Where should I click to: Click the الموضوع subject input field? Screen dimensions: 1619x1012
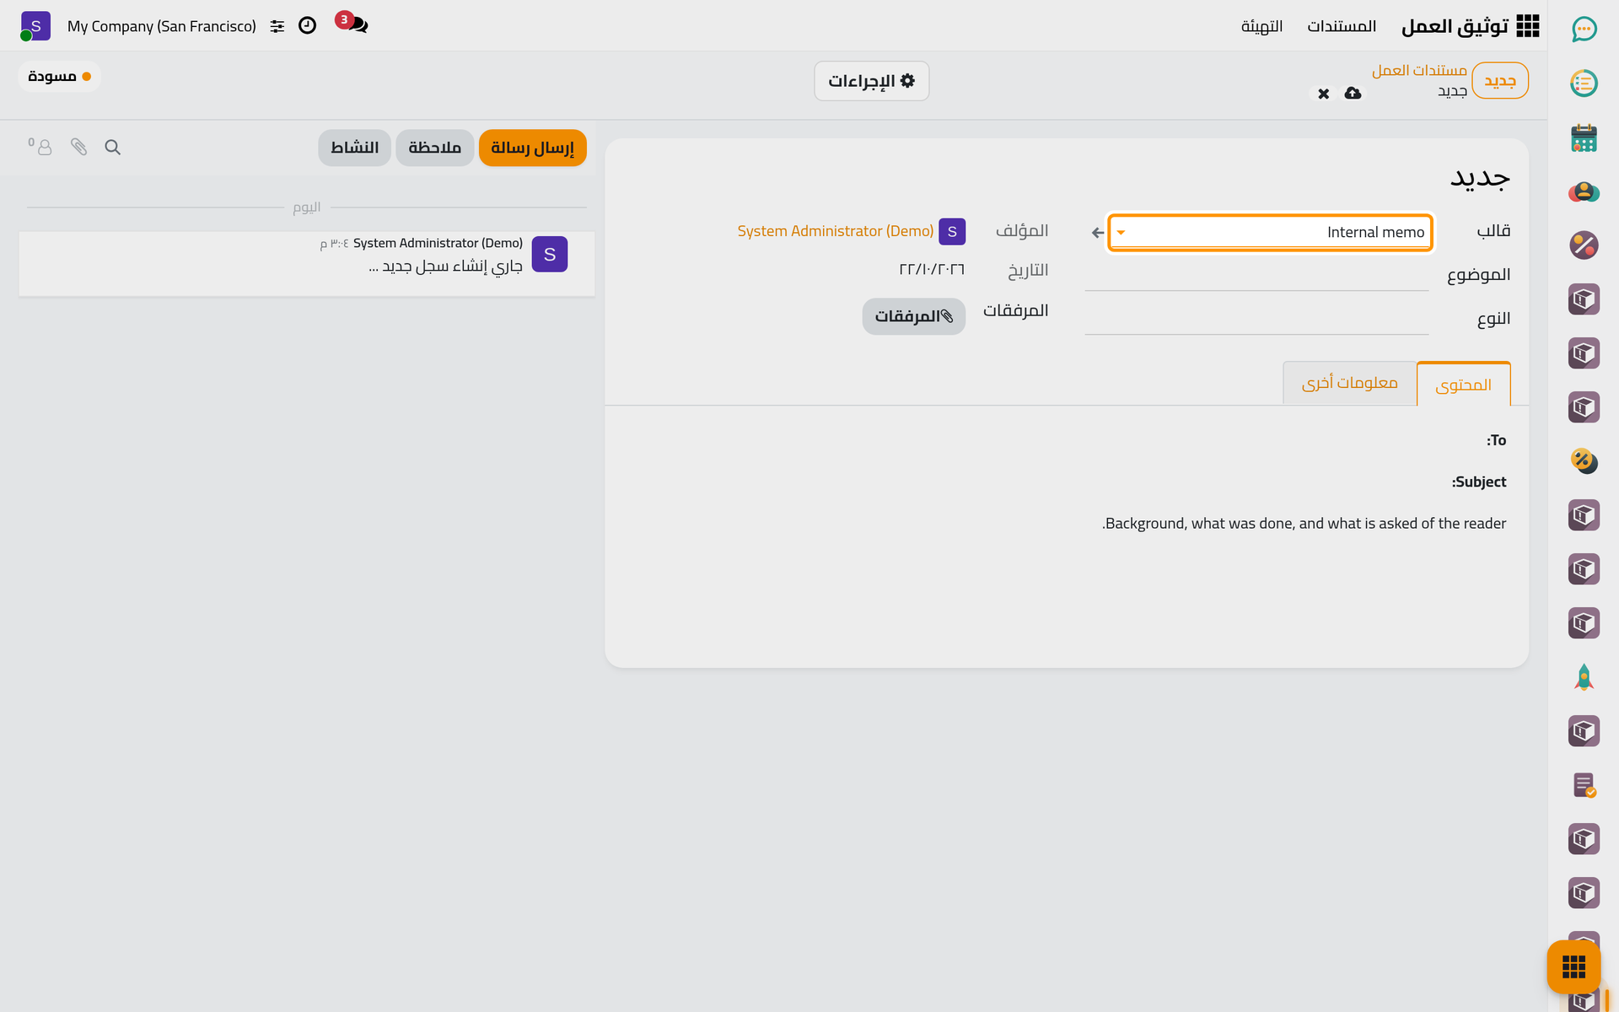click(1256, 275)
